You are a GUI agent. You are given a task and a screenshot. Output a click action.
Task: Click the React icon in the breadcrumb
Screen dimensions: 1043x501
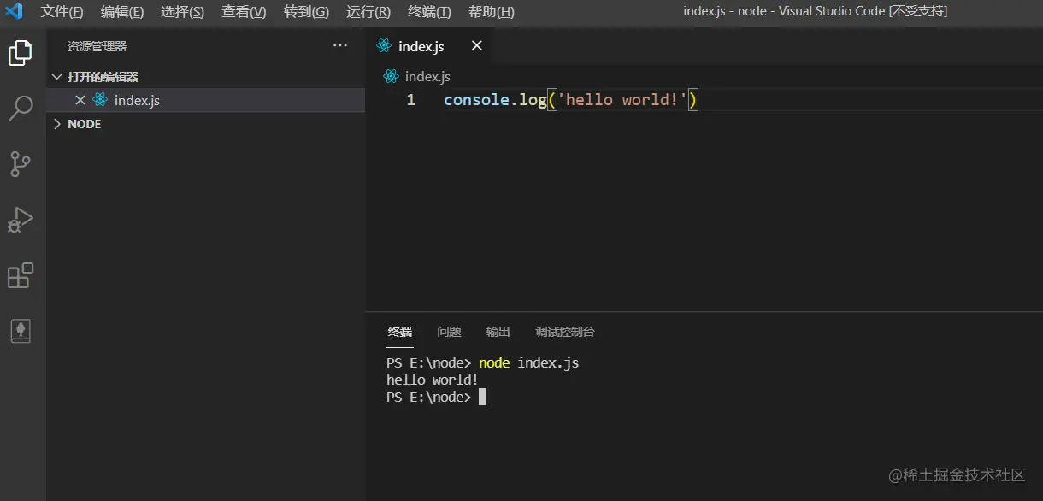pyautogui.click(x=392, y=76)
